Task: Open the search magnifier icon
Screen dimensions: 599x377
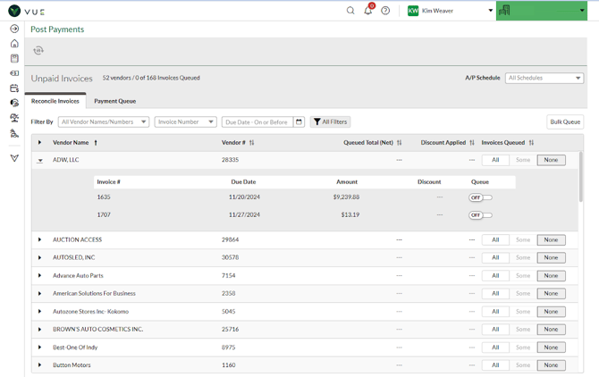Action: click(x=350, y=11)
